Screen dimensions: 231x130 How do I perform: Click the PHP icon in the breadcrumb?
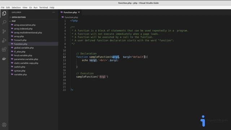tap(62, 17)
